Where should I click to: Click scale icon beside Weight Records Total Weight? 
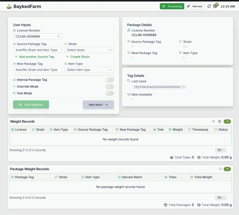(199, 157)
